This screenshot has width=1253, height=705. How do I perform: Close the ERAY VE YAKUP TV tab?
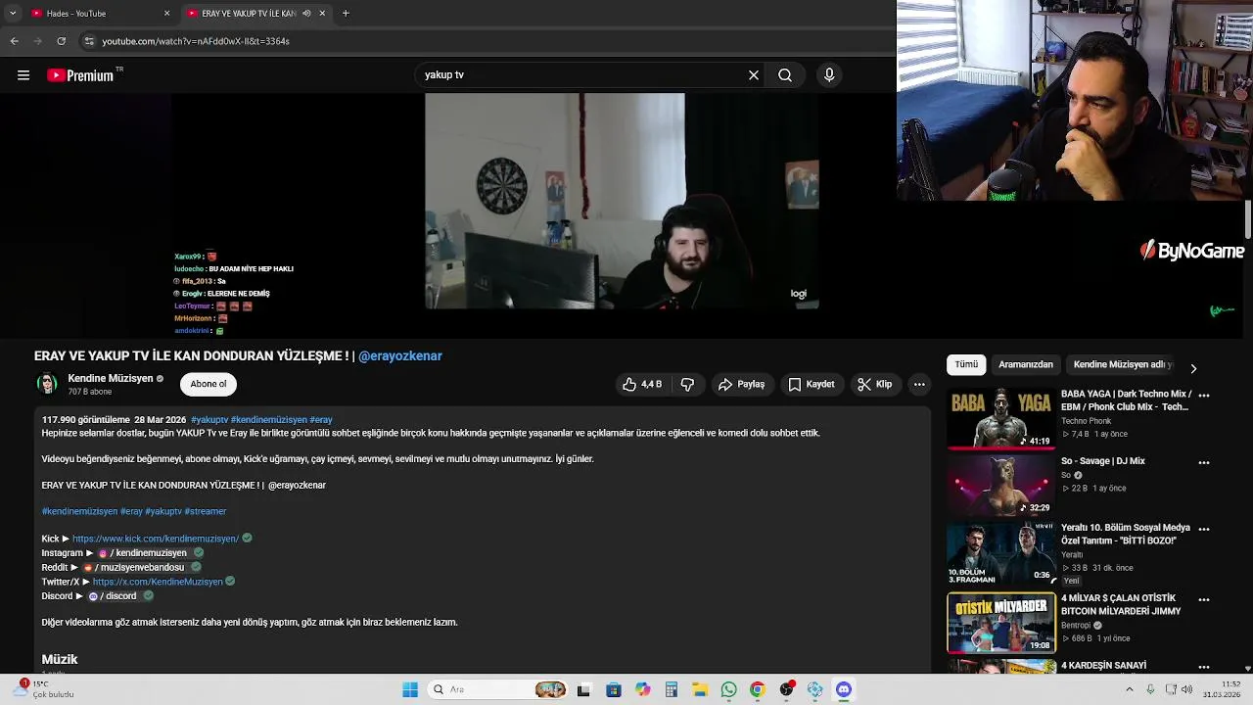point(322,14)
